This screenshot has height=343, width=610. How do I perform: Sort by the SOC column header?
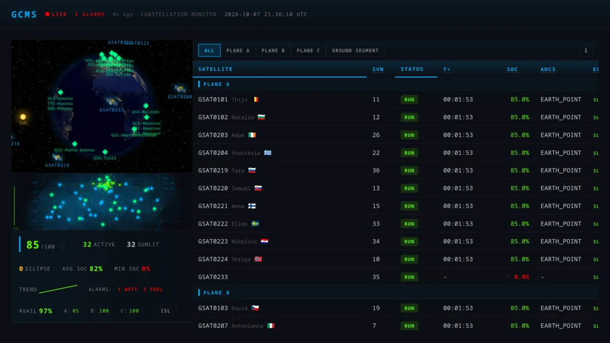pos(512,70)
